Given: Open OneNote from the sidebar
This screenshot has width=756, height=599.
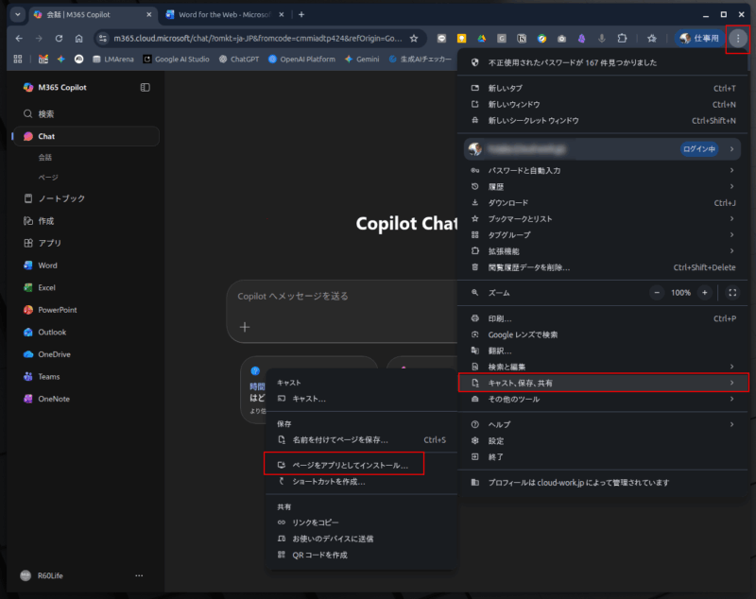Looking at the screenshot, I should [x=53, y=399].
